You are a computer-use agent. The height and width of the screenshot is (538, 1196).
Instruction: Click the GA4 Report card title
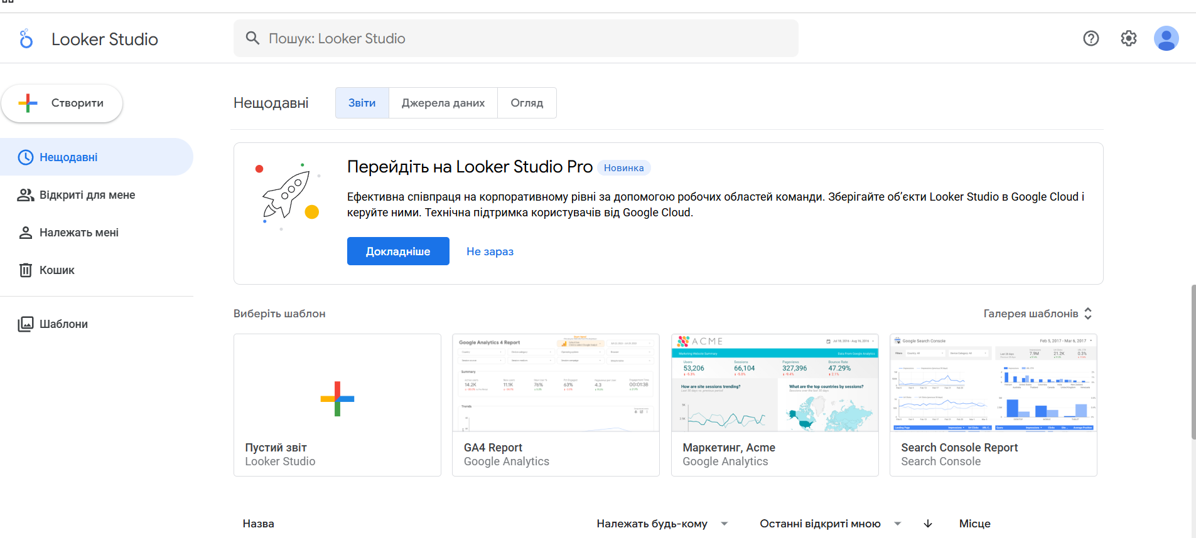[x=493, y=448]
